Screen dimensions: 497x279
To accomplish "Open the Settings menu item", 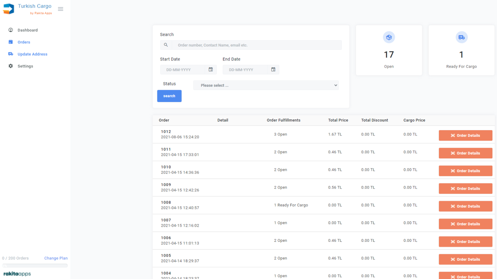I will [25, 66].
